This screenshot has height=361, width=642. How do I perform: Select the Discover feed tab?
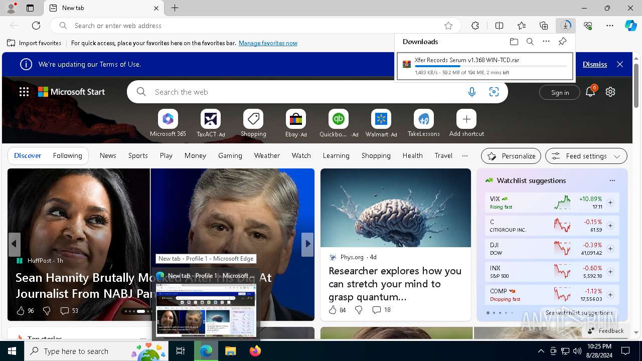28,155
